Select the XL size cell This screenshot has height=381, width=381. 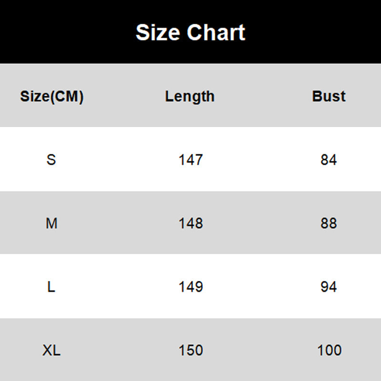(51, 351)
